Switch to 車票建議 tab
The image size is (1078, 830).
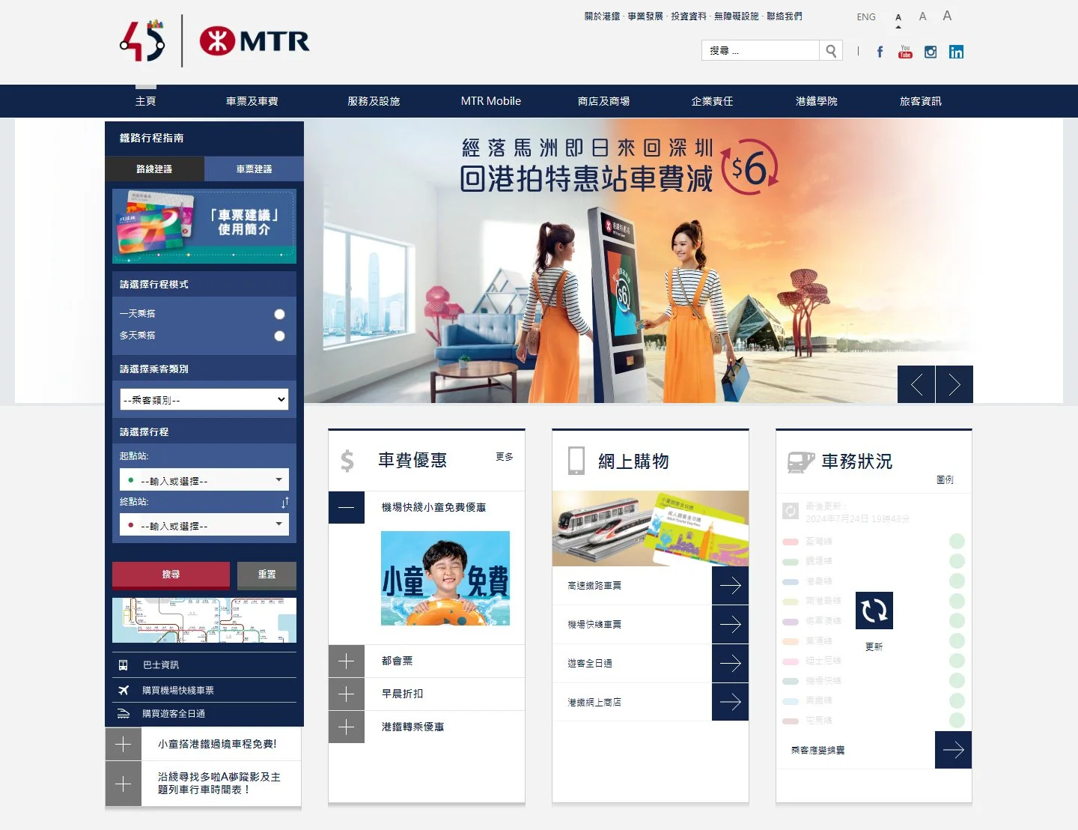[x=254, y=169]
